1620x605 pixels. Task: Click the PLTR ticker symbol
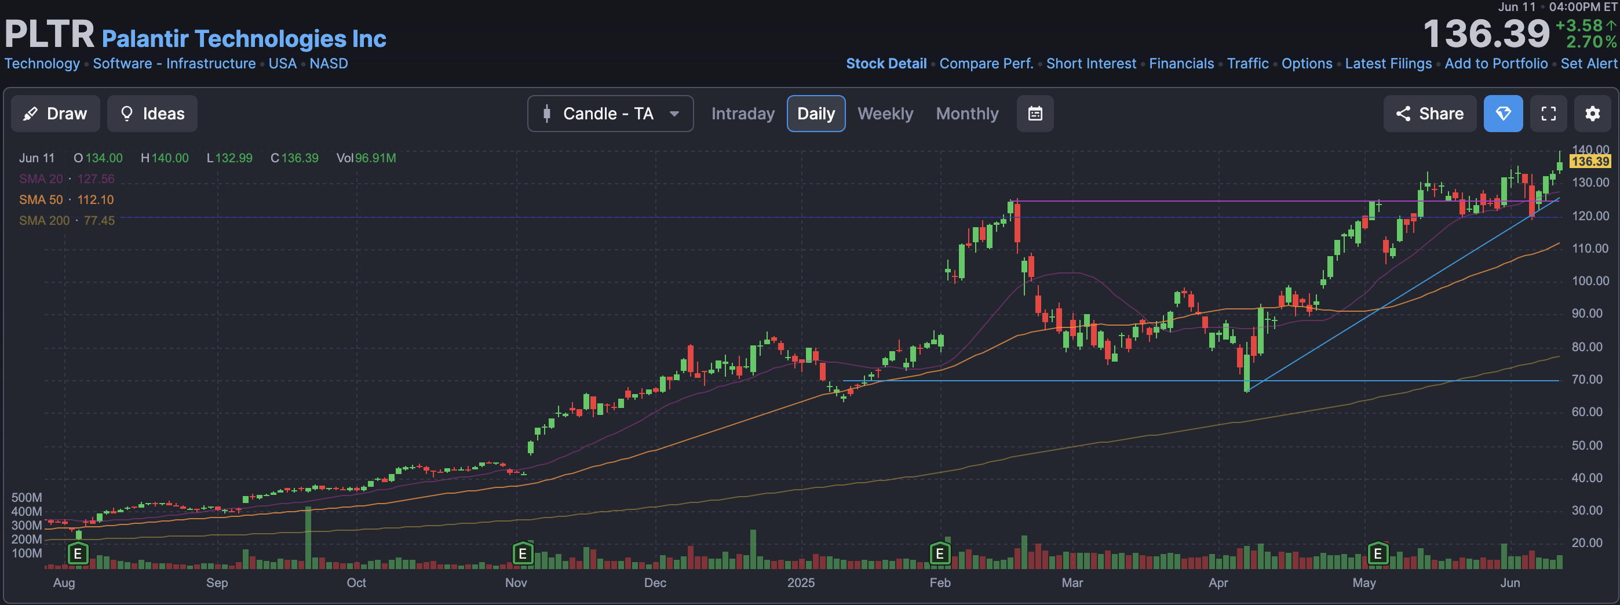50,34
